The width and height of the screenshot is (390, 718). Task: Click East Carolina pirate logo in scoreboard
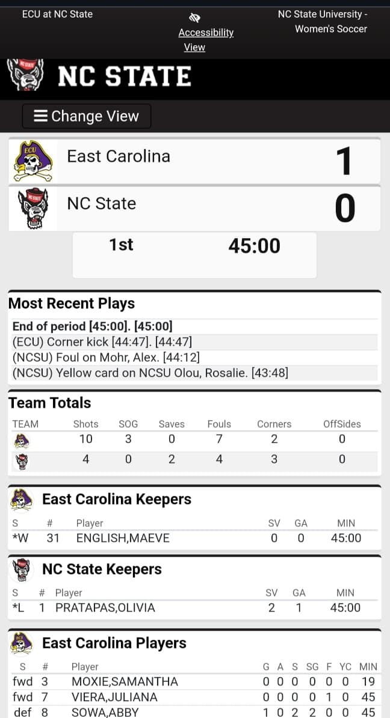[33, 161]
